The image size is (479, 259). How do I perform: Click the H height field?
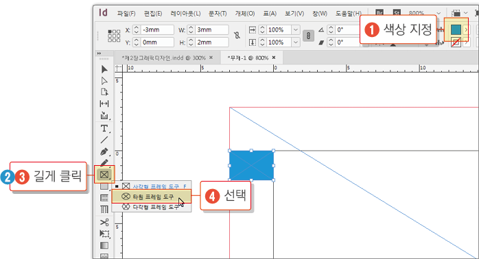211,42
